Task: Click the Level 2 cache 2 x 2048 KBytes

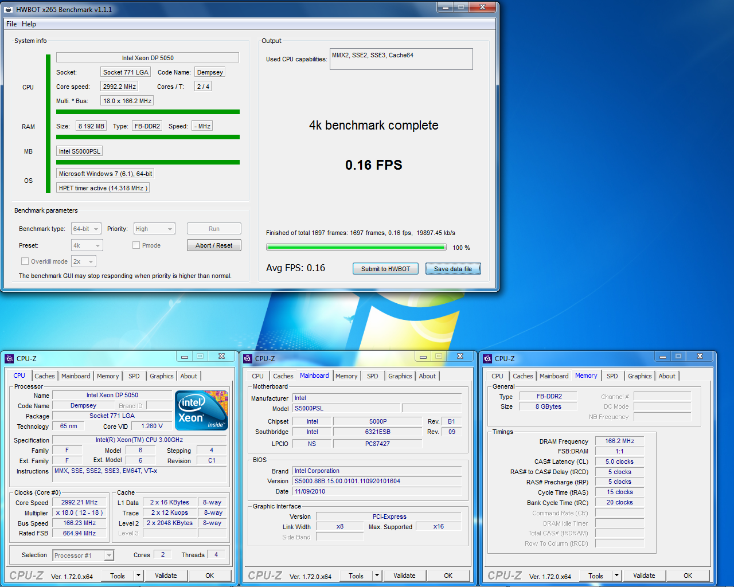Action: pyautogui.click(x=170, y=523)
